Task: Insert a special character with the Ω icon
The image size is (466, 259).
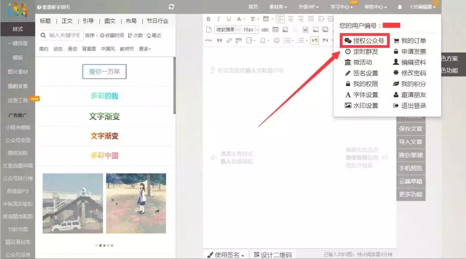Action: pyautogui.click(x=263, y=41)
